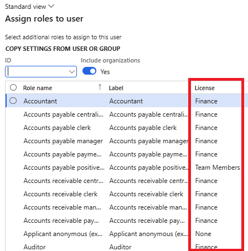
Task: Click the Accounts payable centralized label cell
Action: (x=149, y=114)
